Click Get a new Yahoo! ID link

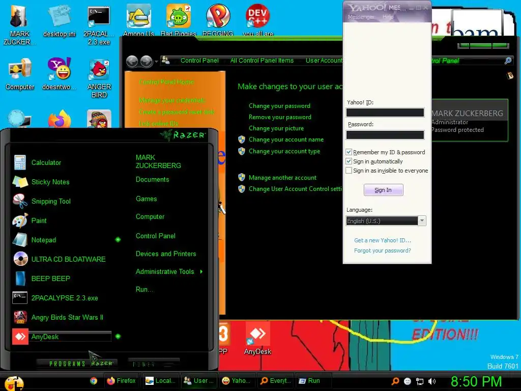click(383, 240)
